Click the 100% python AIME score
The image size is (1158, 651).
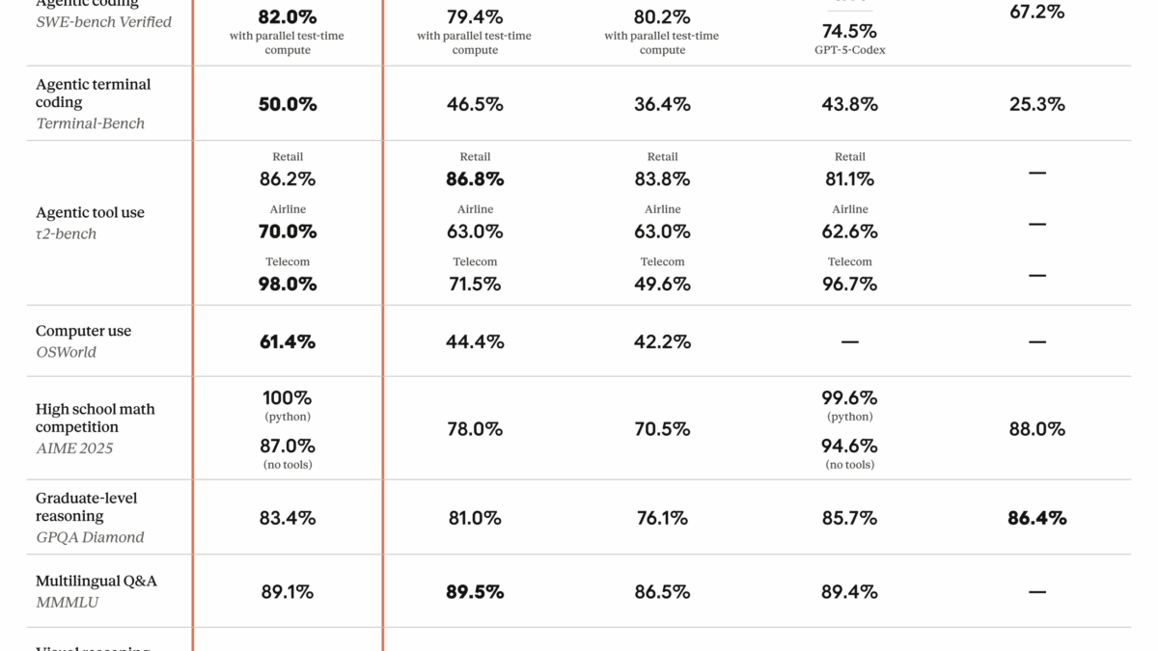click(x=288, y=397)
